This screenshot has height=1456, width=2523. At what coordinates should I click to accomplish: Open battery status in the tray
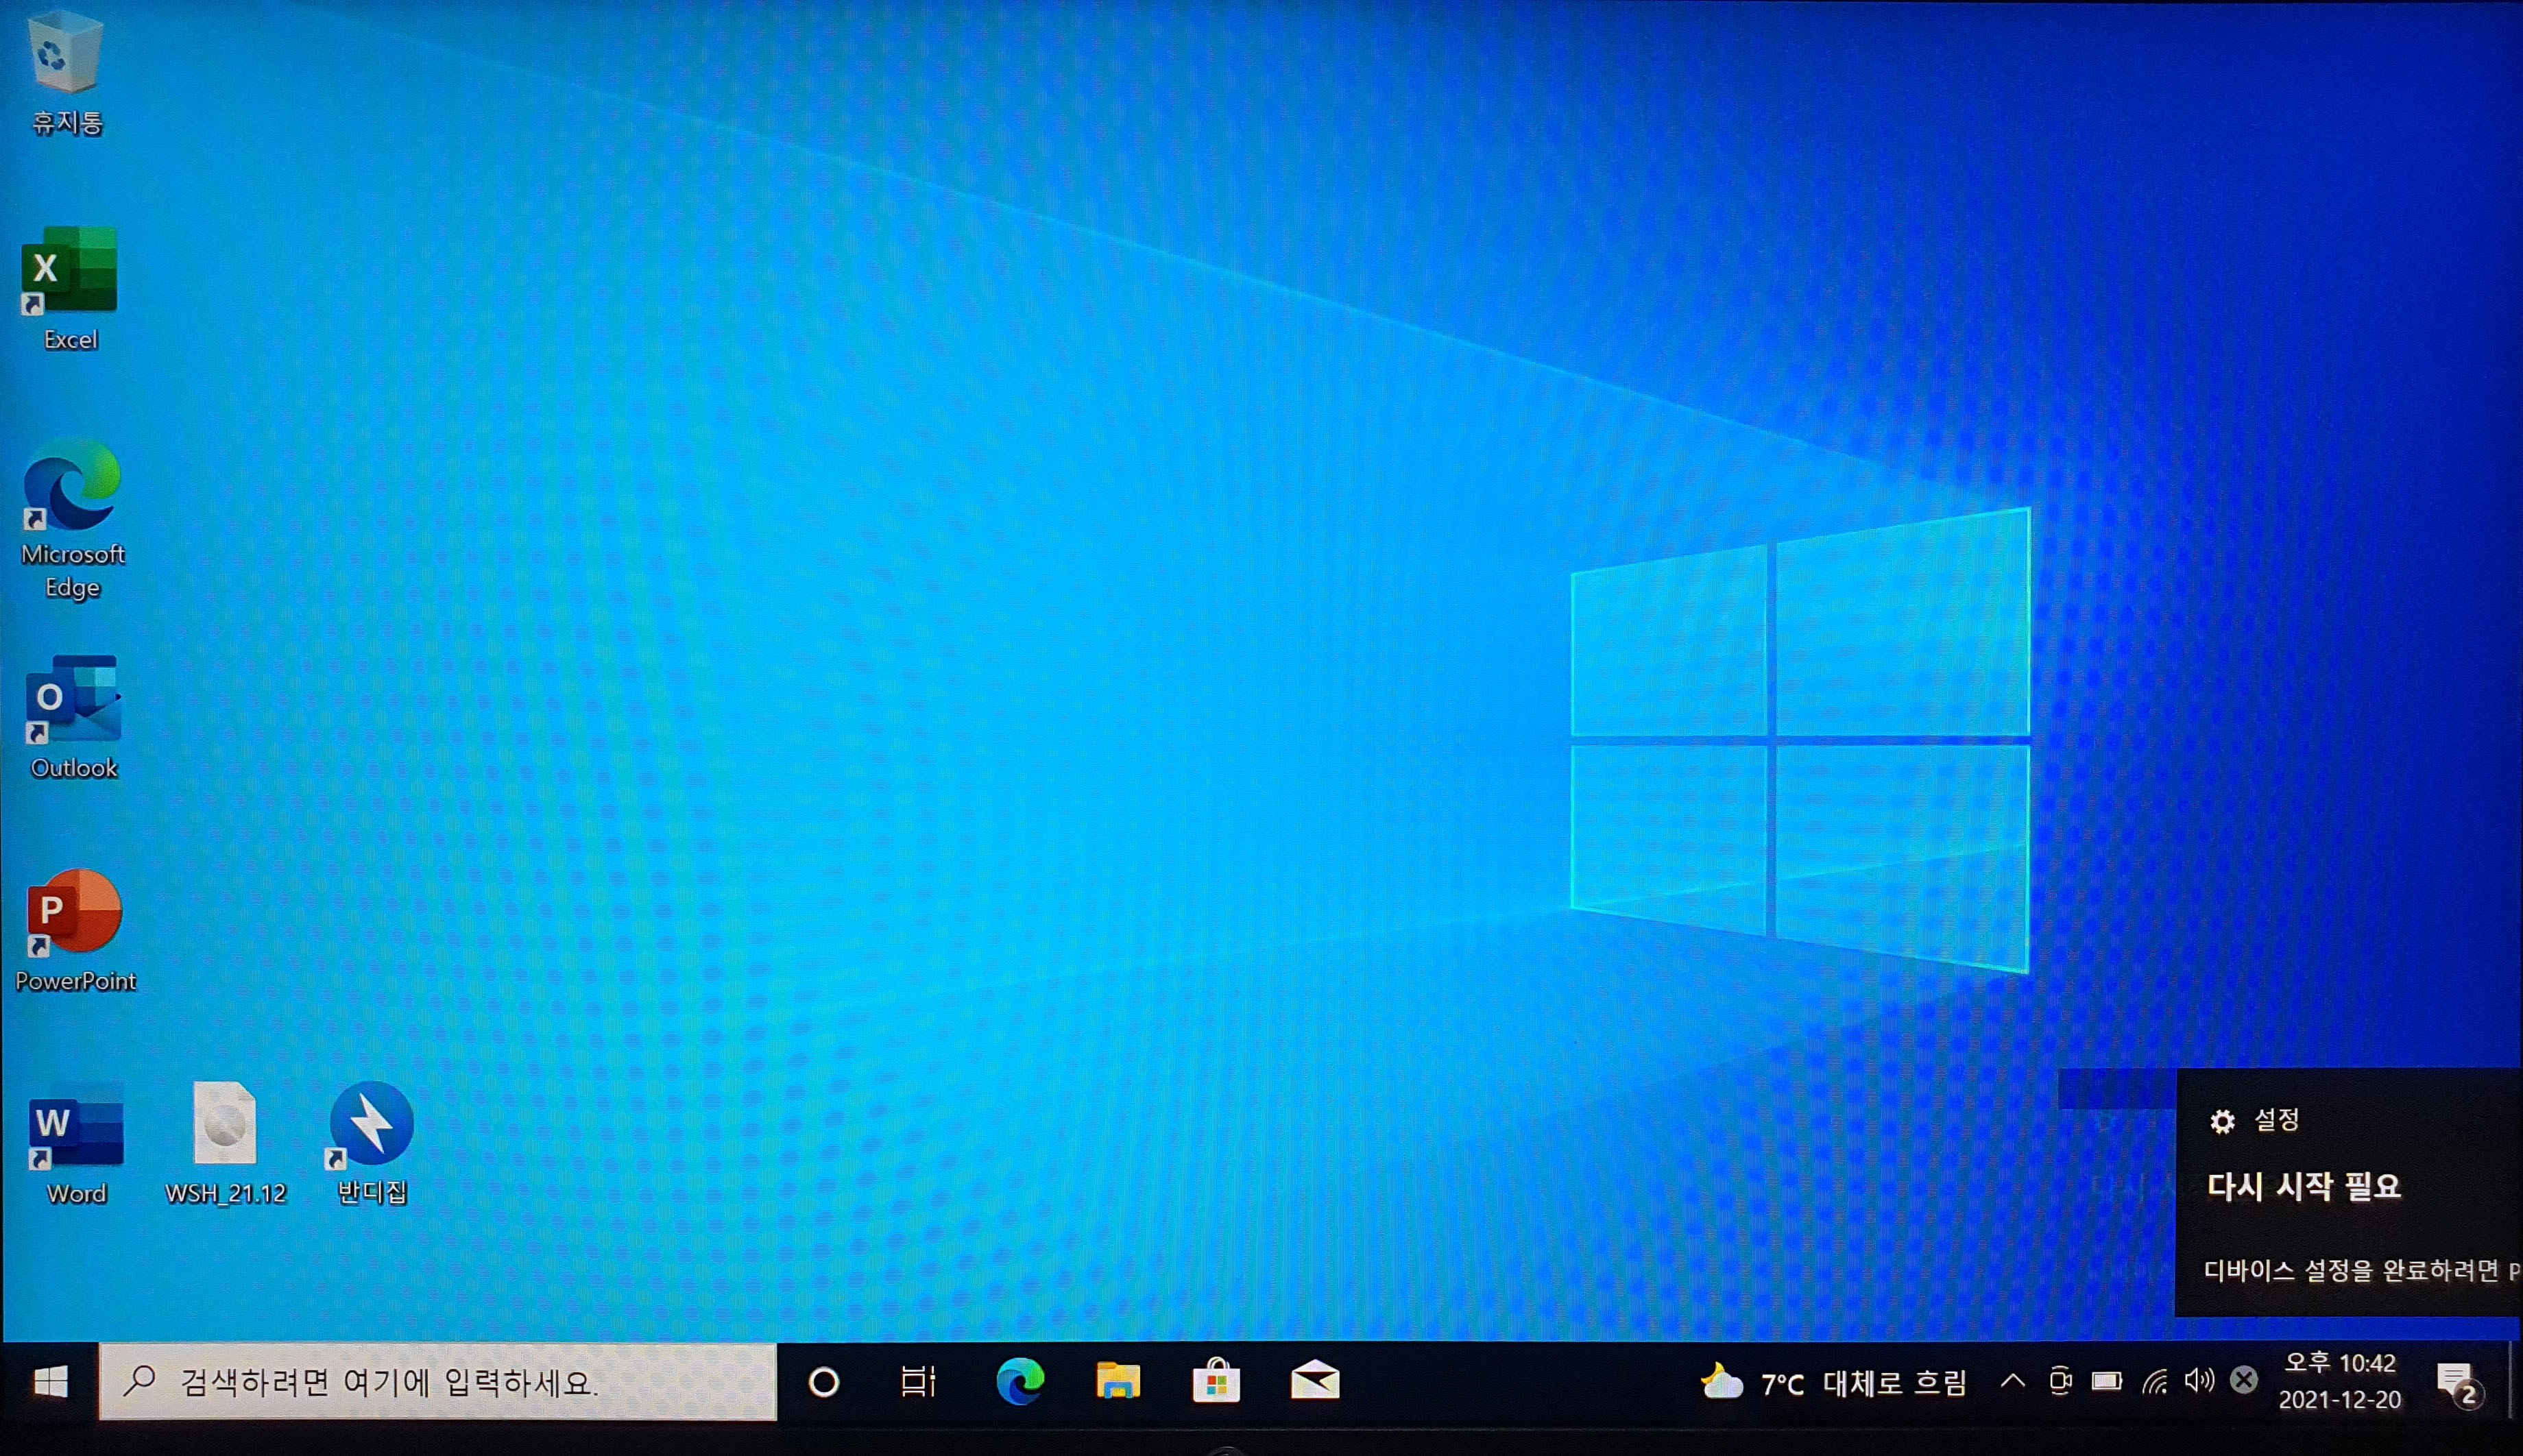click(x=2107, y=1382)
